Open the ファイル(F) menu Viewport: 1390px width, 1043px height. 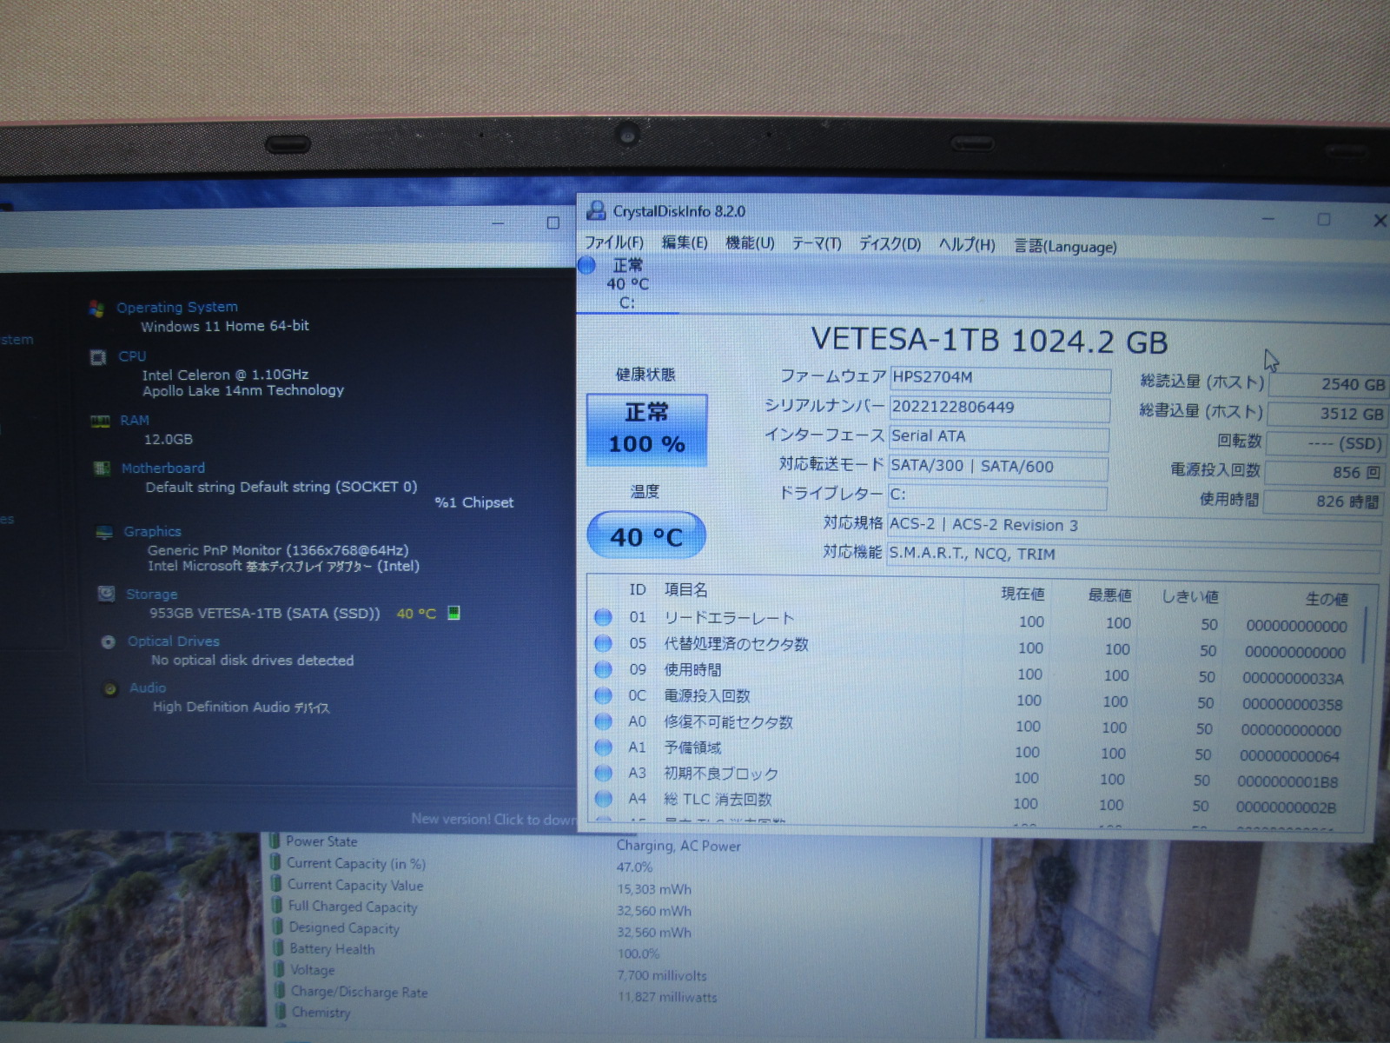point(613,243)
